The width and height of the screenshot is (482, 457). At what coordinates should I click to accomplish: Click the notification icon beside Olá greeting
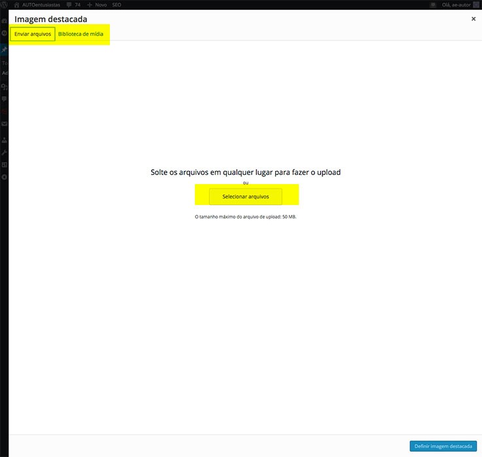(x=433, y=5)
